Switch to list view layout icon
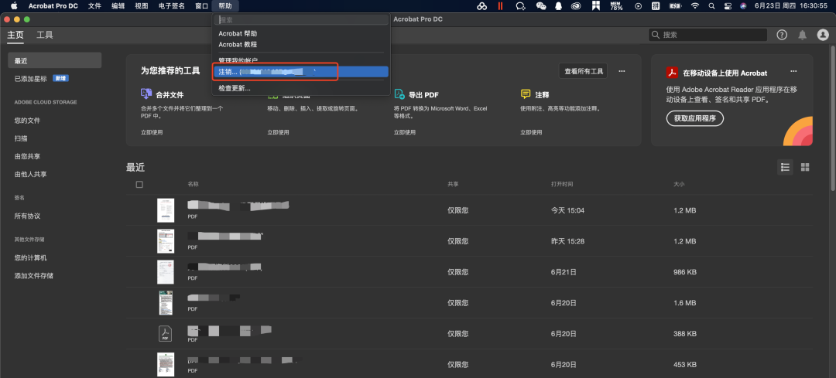 tap(785, 167)
